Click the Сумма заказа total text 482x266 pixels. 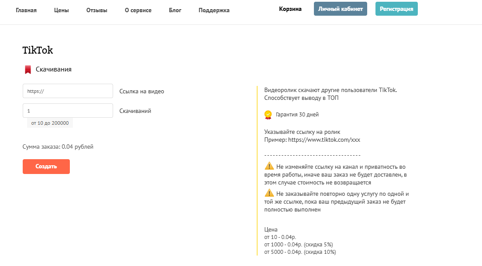[58, 147]
